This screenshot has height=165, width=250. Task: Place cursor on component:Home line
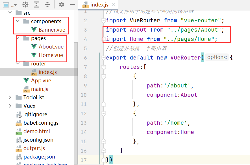[x=170, y=132]
